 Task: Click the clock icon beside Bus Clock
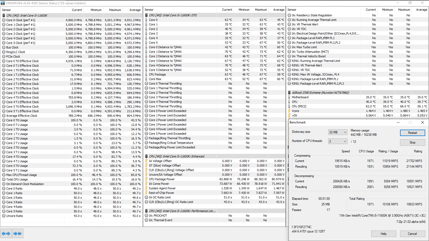(4, 47)
